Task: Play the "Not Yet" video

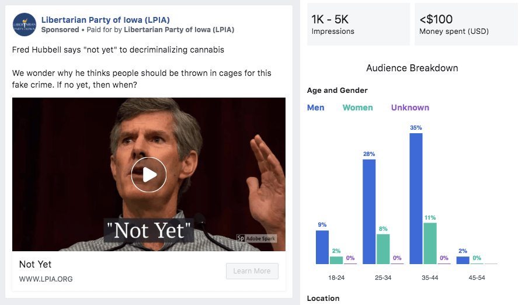Action: click(x=149, y=174)
